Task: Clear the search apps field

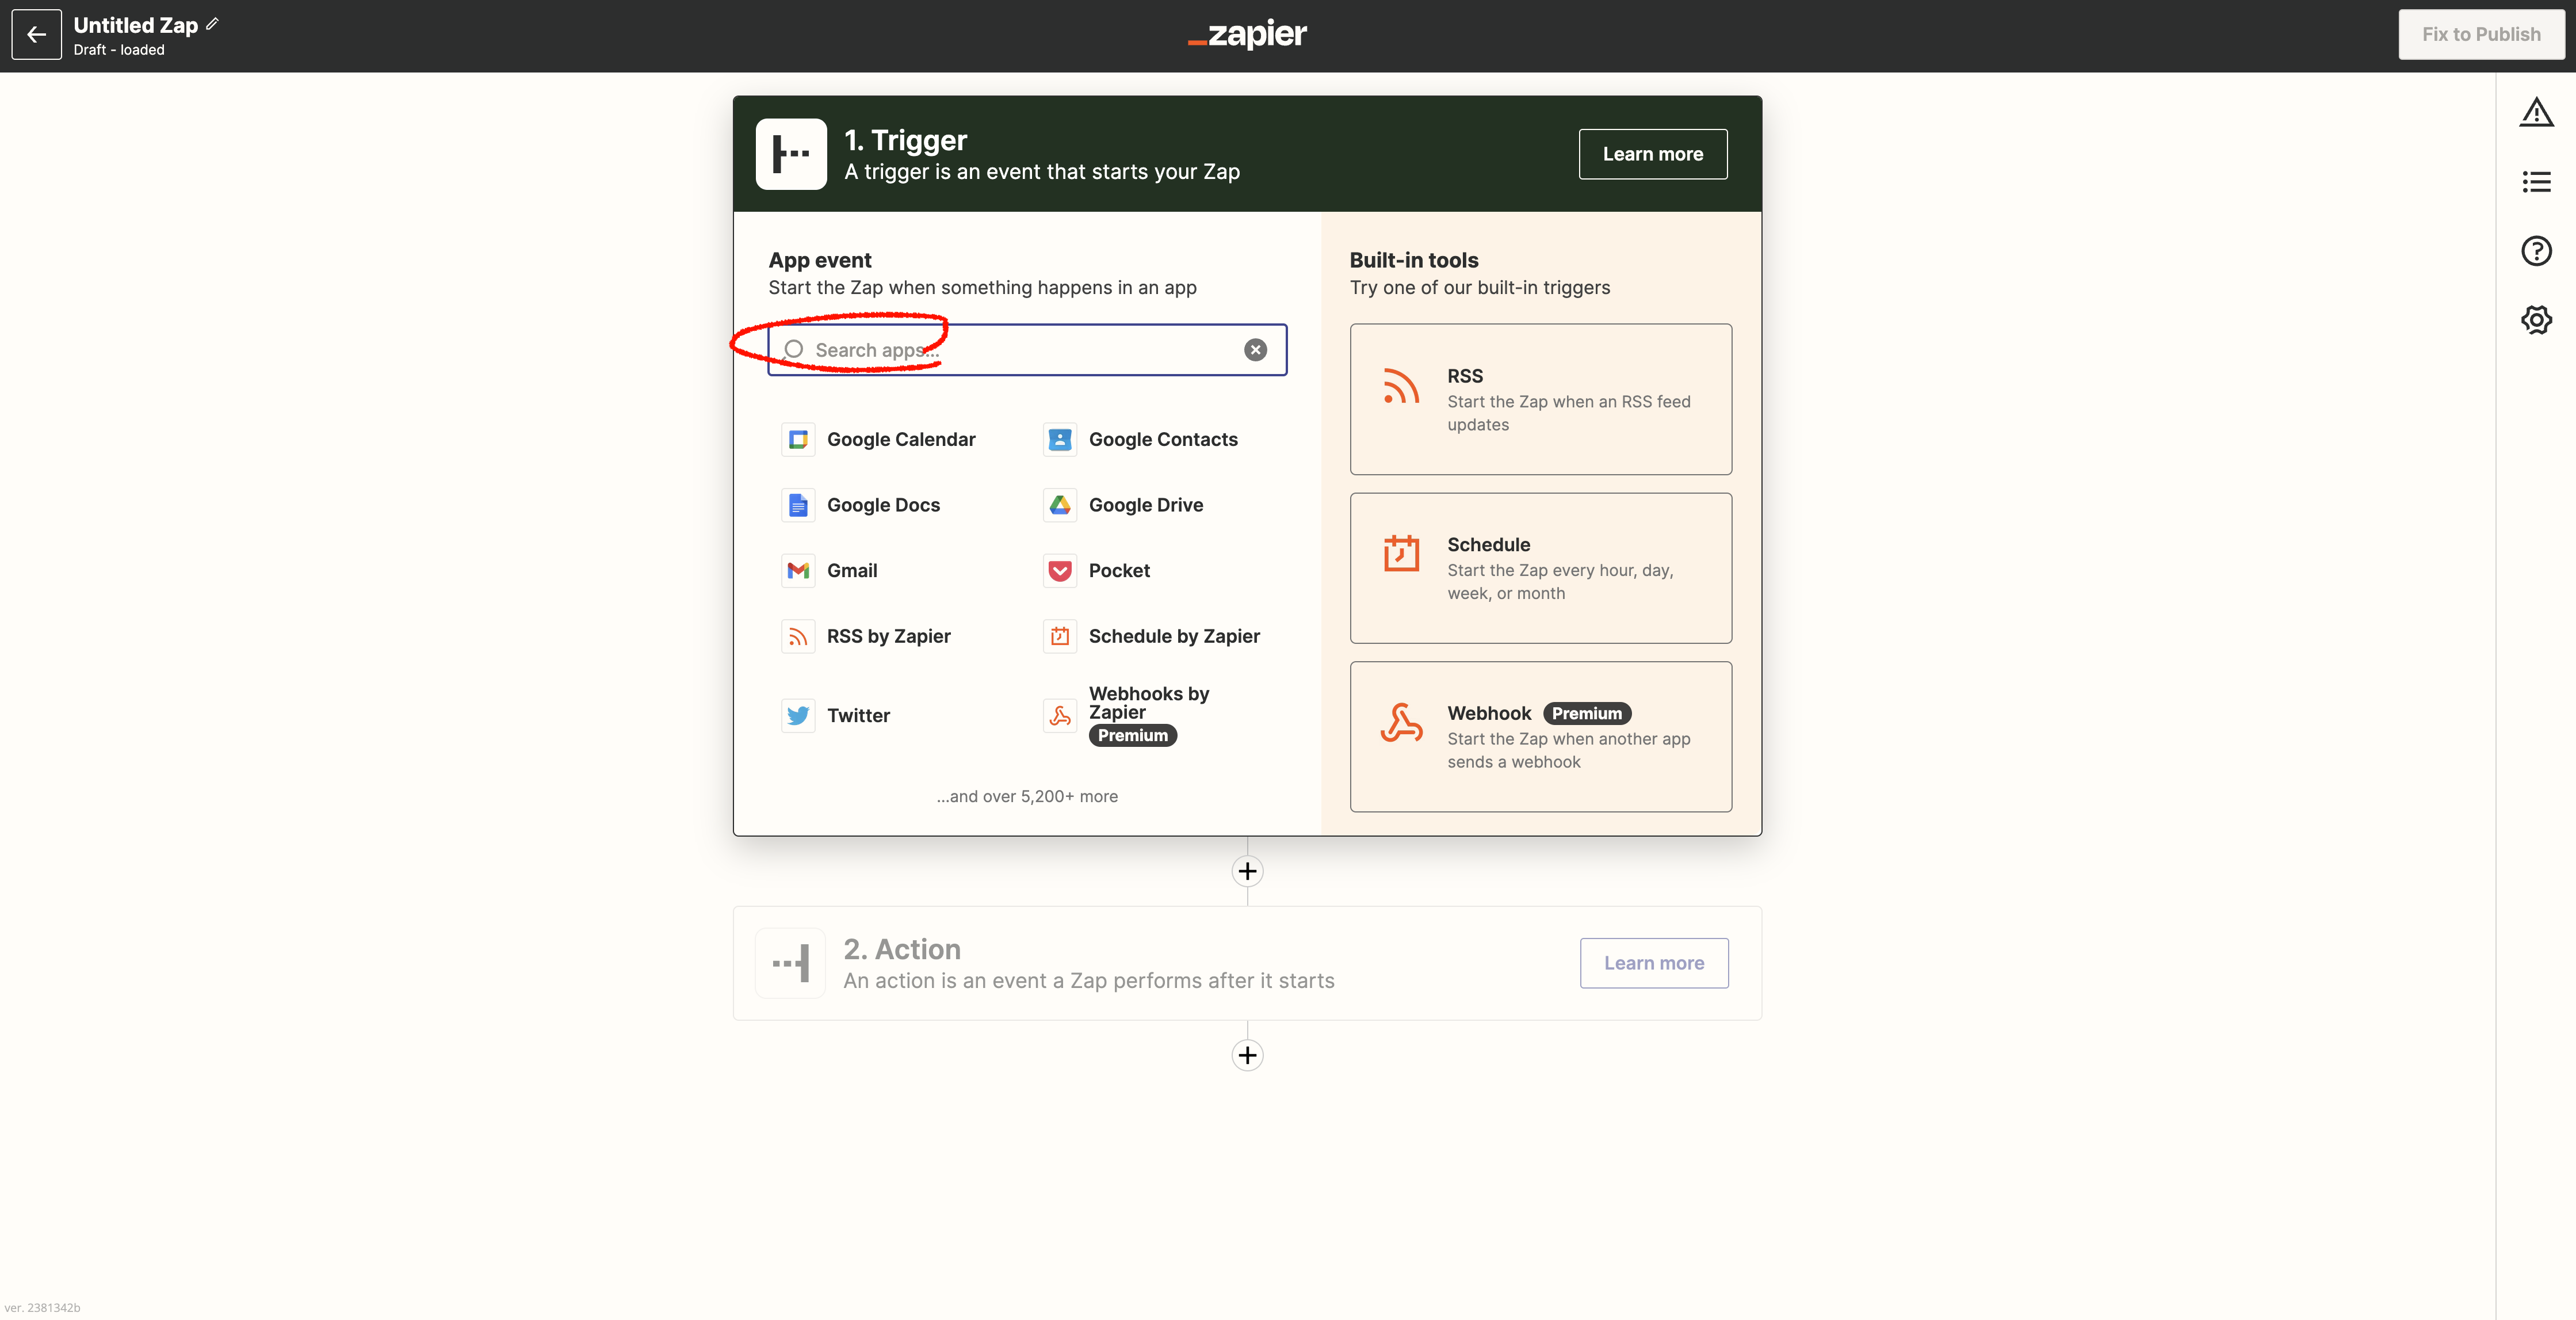Action: (1255, 349)
